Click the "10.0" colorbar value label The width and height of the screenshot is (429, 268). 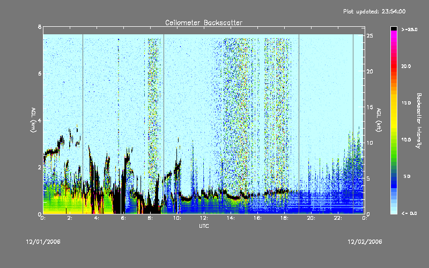406,139
